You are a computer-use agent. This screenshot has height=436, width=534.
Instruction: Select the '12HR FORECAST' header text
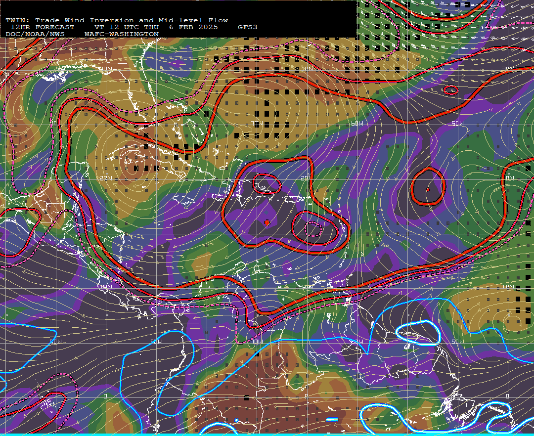43,27
